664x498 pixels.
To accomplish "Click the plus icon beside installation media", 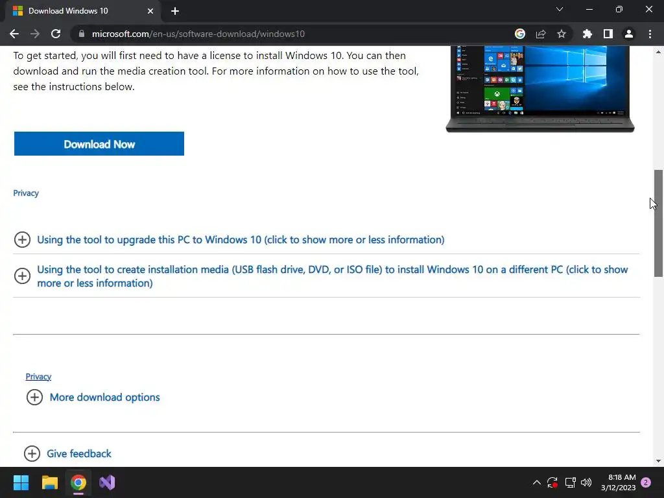I will [x=22, y=276].
